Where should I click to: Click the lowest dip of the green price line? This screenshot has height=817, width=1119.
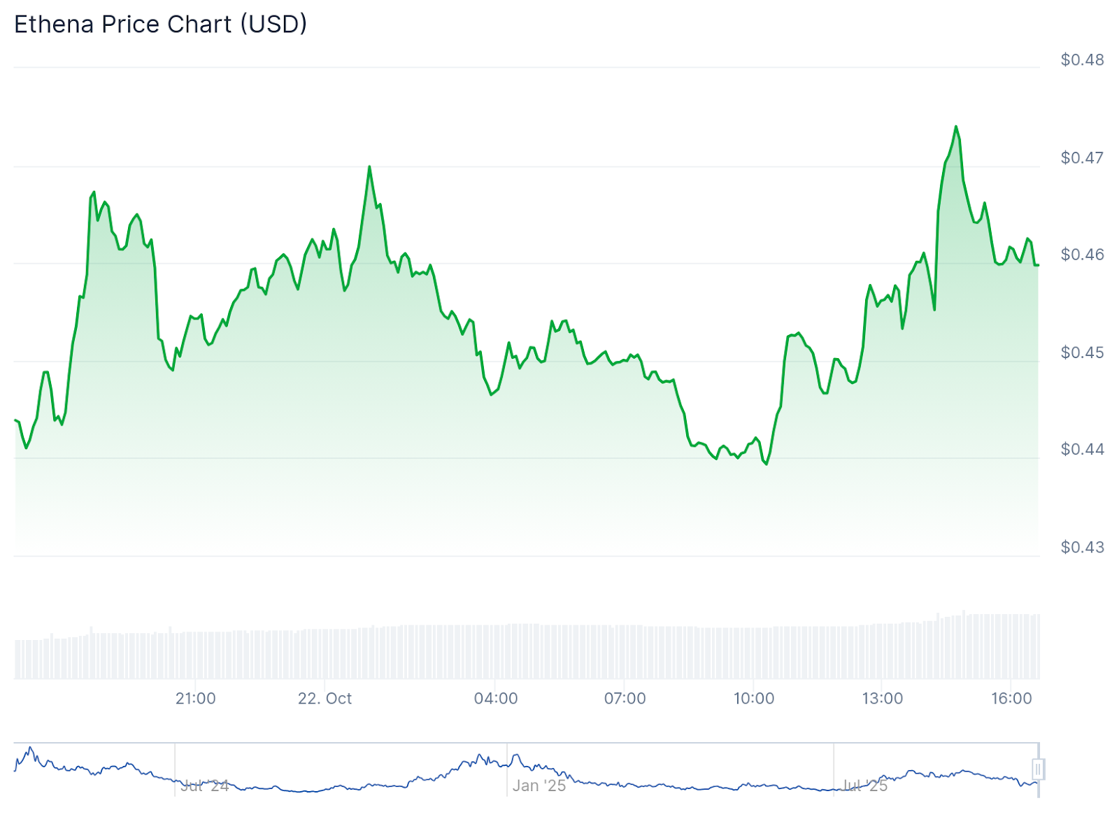767,464
